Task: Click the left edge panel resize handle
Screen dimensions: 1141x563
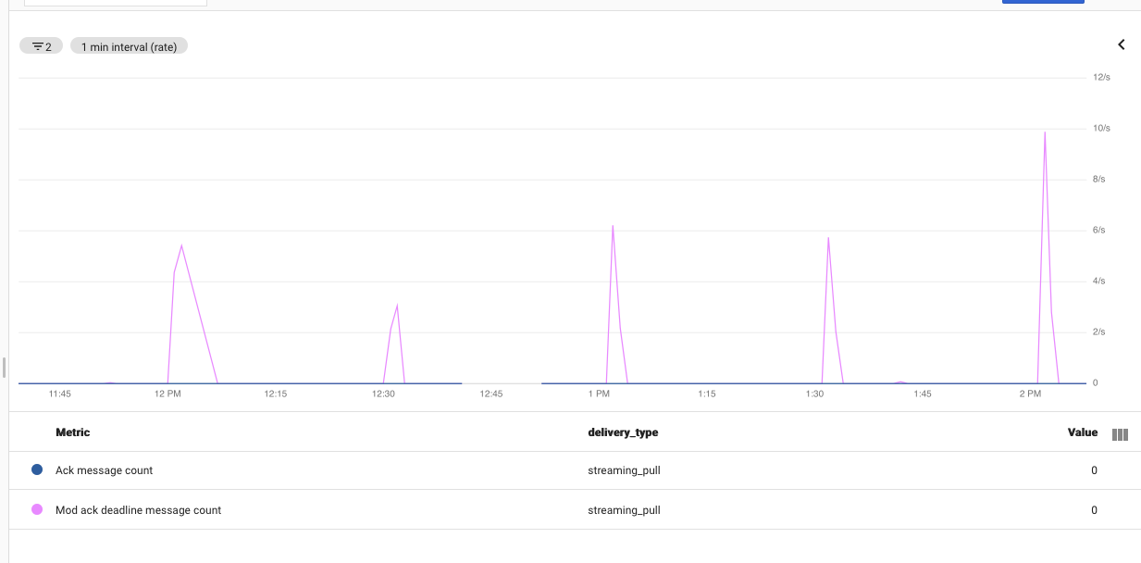Action: 4,367
